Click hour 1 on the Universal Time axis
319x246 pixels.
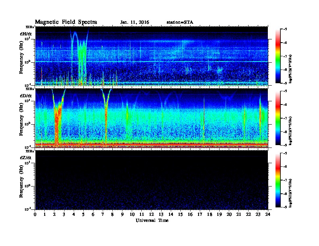pyautogui.click(x=45, y=214)
